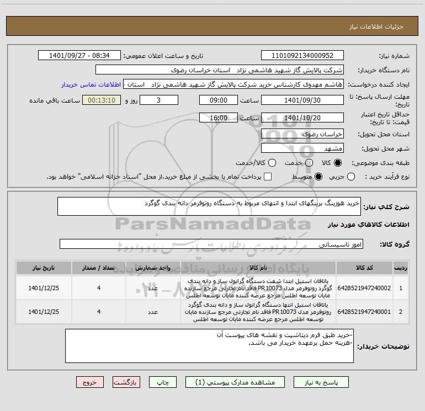Click row 1 unit عدد cell
The height and width of the screenshot is (411, 425).
tap(153, 288)
